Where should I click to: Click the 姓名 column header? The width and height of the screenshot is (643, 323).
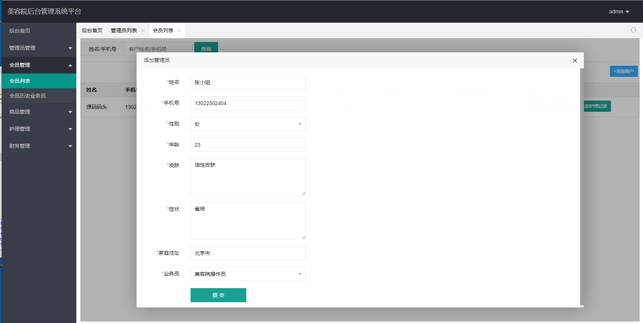[x=92, y=90]
